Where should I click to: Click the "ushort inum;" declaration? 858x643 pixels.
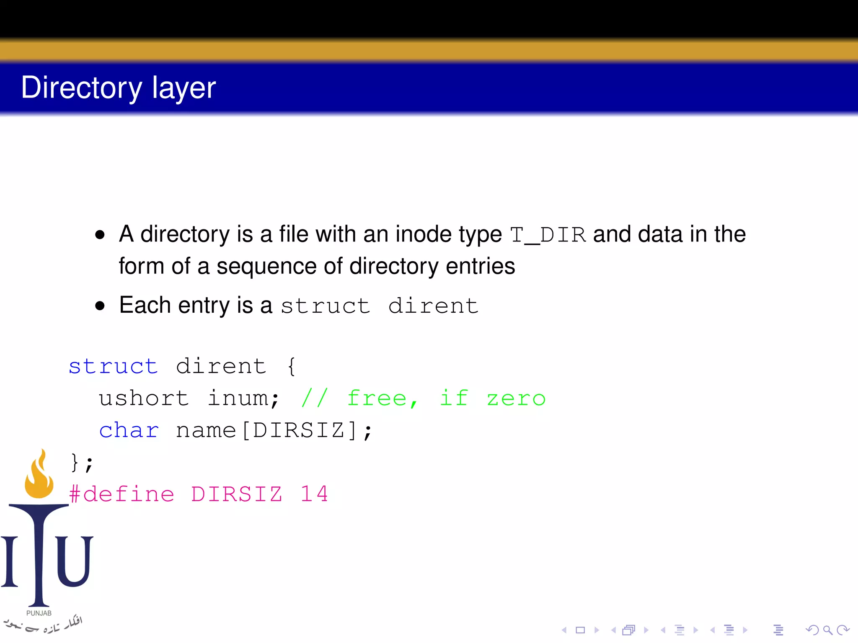(189, 398)
